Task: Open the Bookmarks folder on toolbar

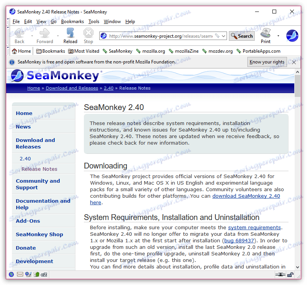Action: (50, 51)
